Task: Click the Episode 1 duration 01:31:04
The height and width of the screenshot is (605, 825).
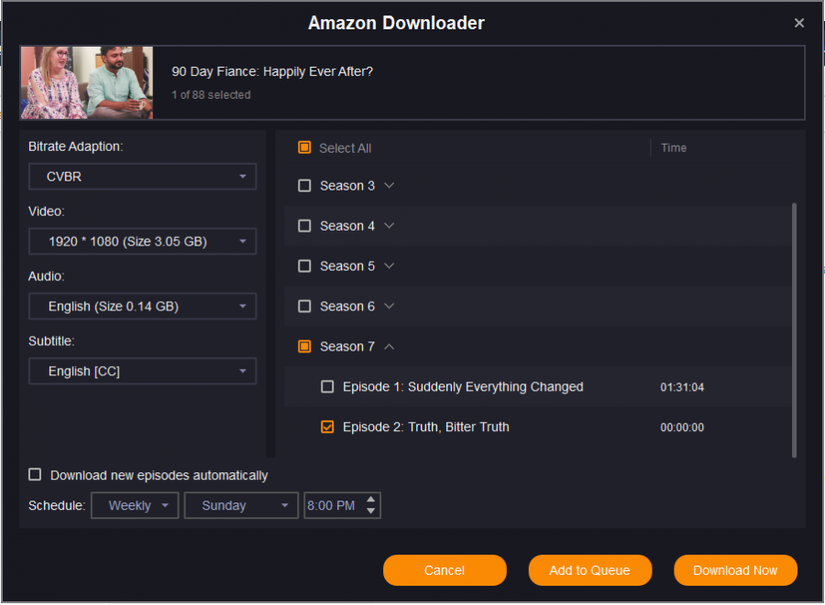Action: coord(682,387)
